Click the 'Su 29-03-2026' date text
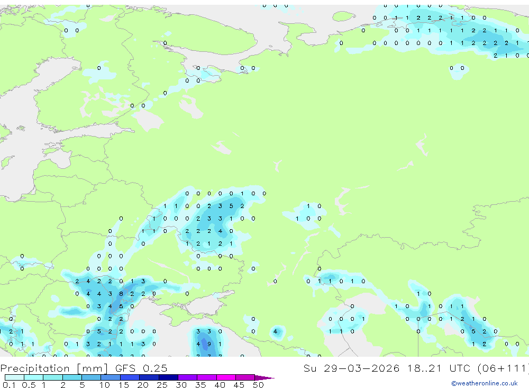 tap(352, 368)
